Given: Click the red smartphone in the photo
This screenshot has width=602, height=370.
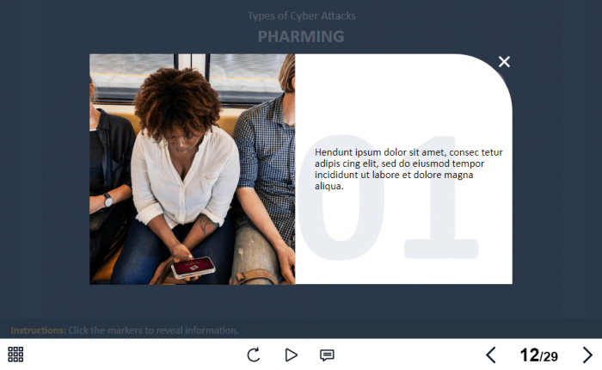Looking at the screenshot, I should coord(193,267).
